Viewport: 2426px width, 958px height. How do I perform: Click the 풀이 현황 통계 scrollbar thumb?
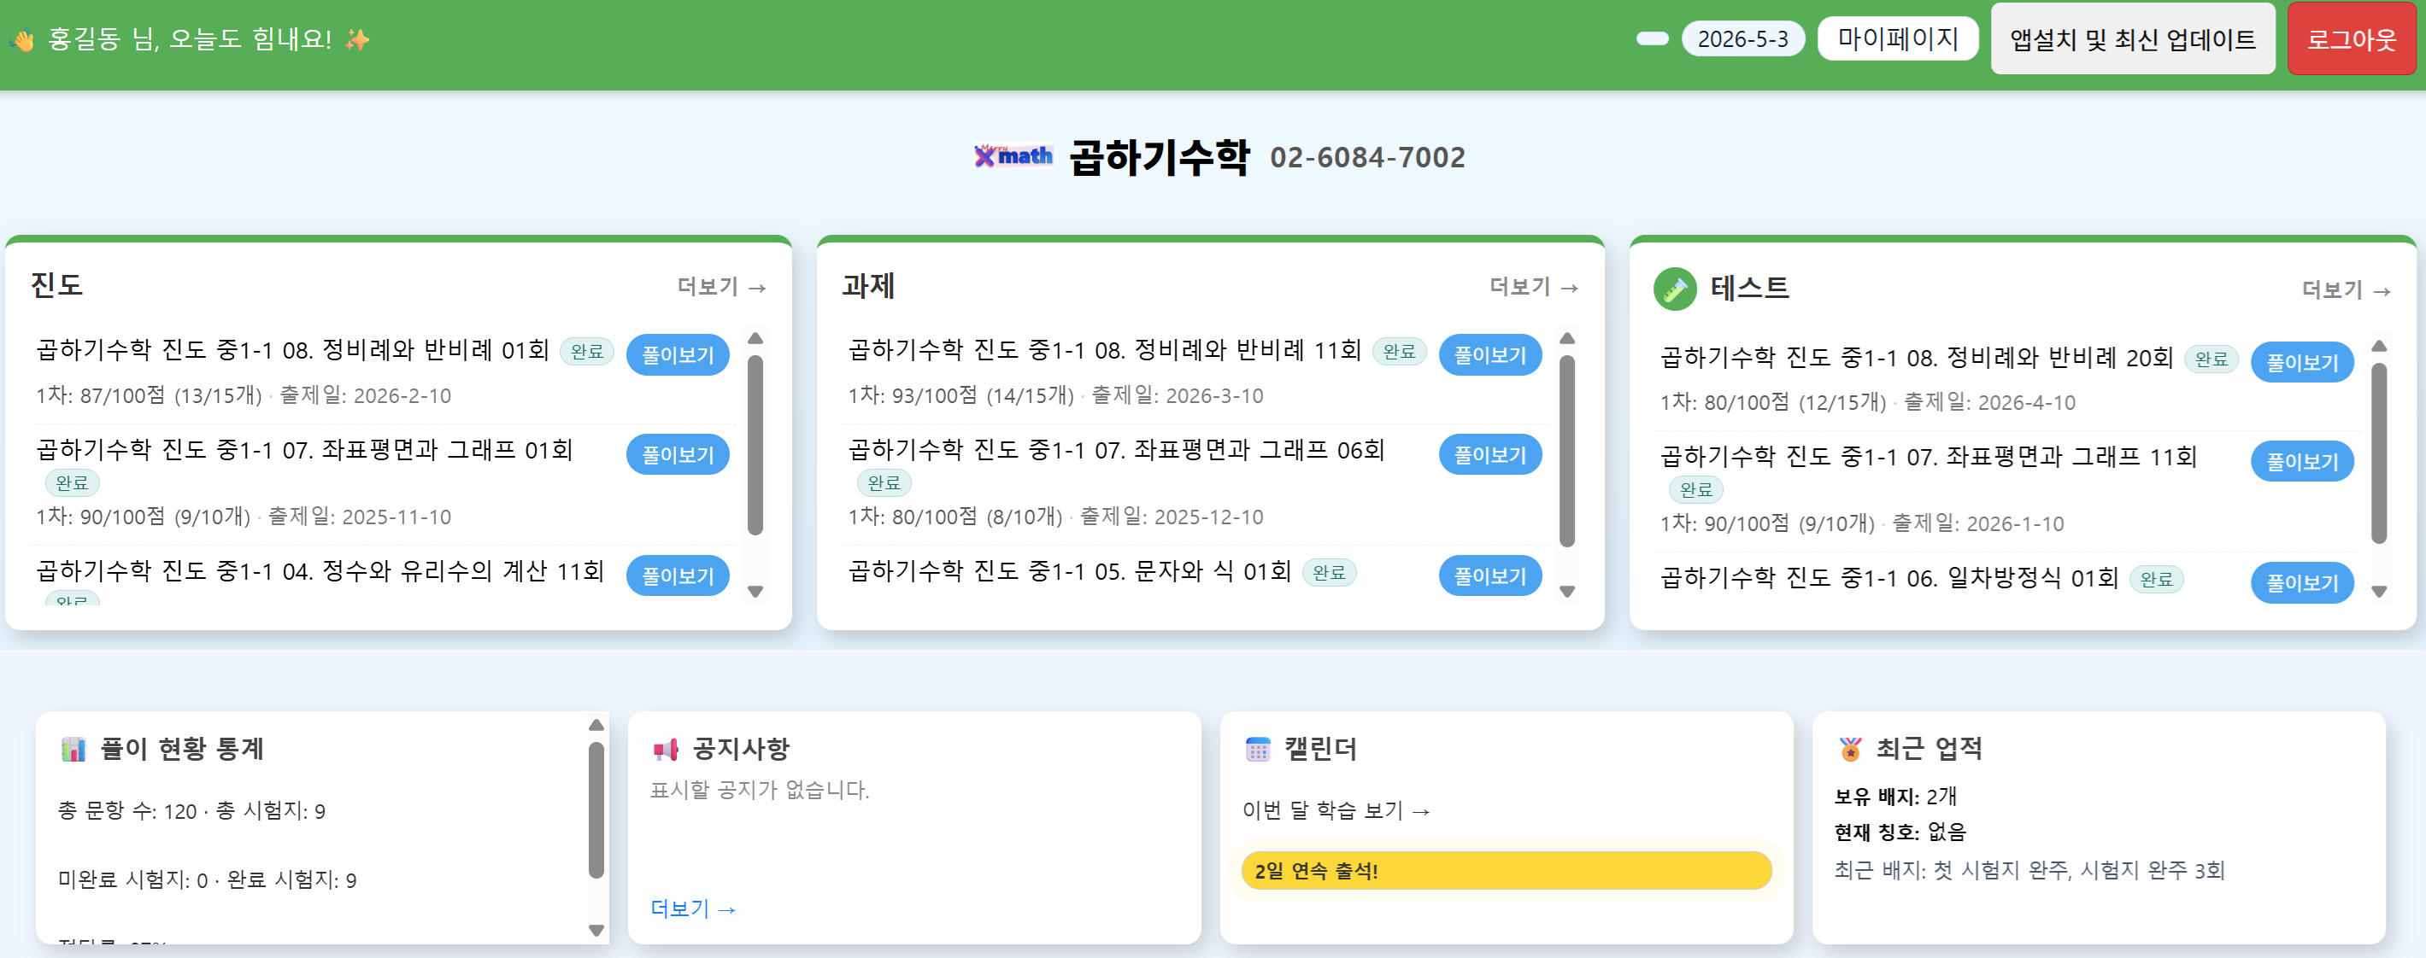pos(596,810)
